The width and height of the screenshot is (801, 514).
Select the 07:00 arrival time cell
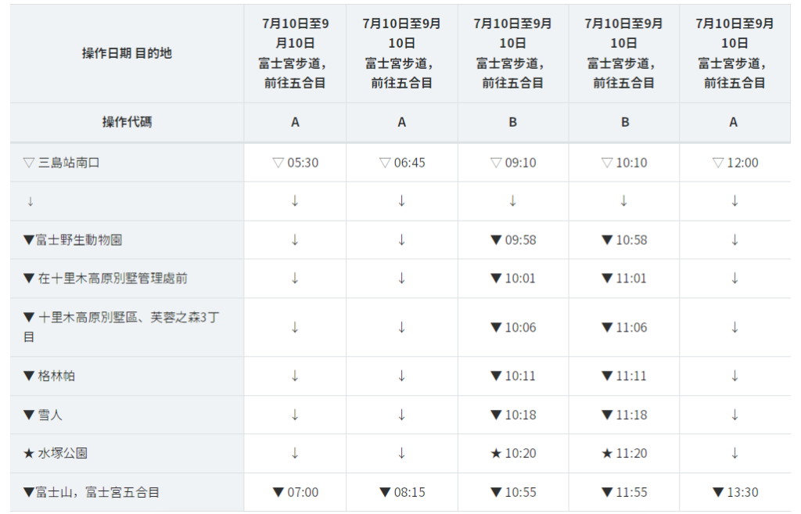295,492
